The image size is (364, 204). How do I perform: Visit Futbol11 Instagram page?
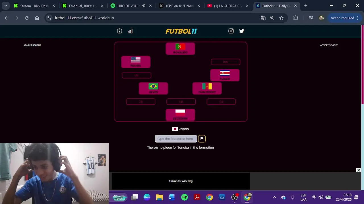click(x=231, y=31)
